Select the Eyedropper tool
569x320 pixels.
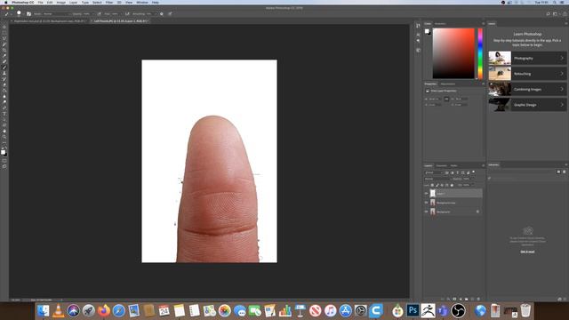click(4, 55)
